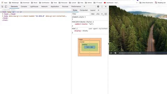Seek using the video progress slider
This screenshot has width=167, height=94.
[143, 53]
